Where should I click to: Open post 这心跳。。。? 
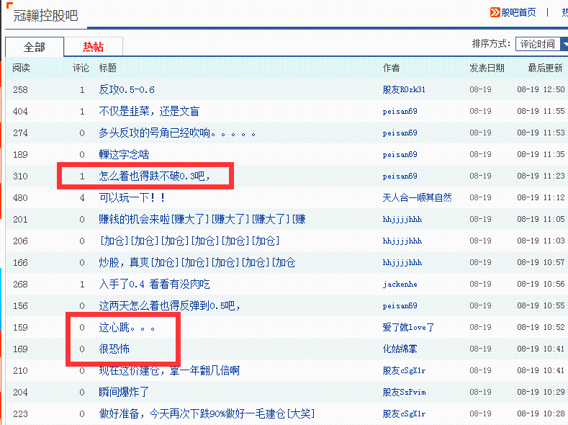coord(127,328)
